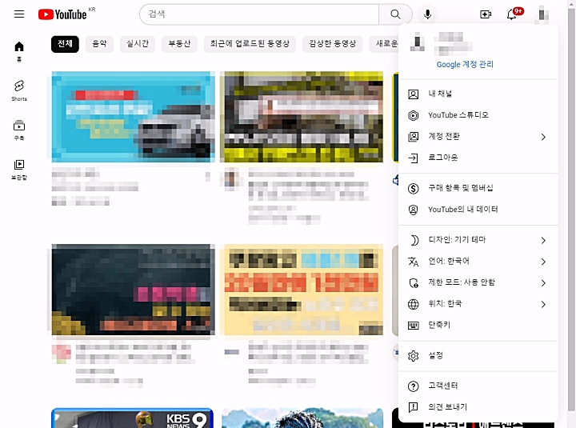576x428 pixels.
Task: Open Home in the left sidebar
Action: pyautogui.click(x=19, y=50)
